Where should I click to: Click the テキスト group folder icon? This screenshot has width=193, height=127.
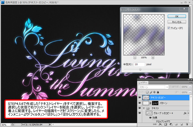point(148,108)
